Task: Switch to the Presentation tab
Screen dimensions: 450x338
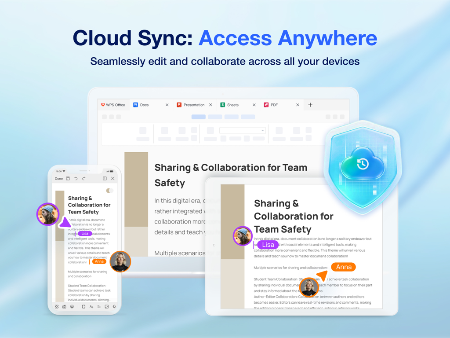Action: click(194, 105)
